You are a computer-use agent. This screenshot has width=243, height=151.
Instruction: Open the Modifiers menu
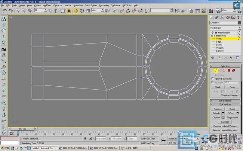click(47, 6)
